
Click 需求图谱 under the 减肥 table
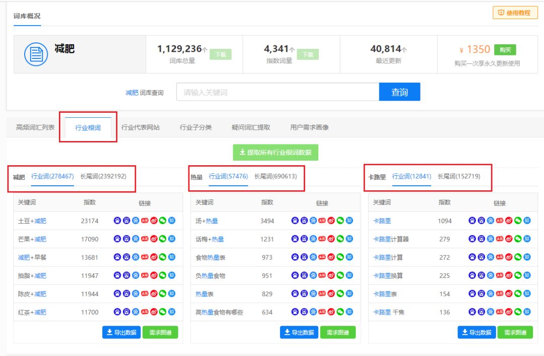[x=160, y=332]
